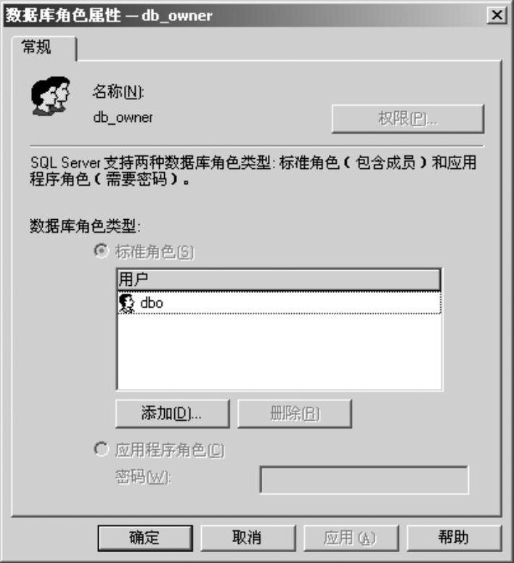
Task: Select the 标准角色(S) radio button
Action: [x=101, y=250]
